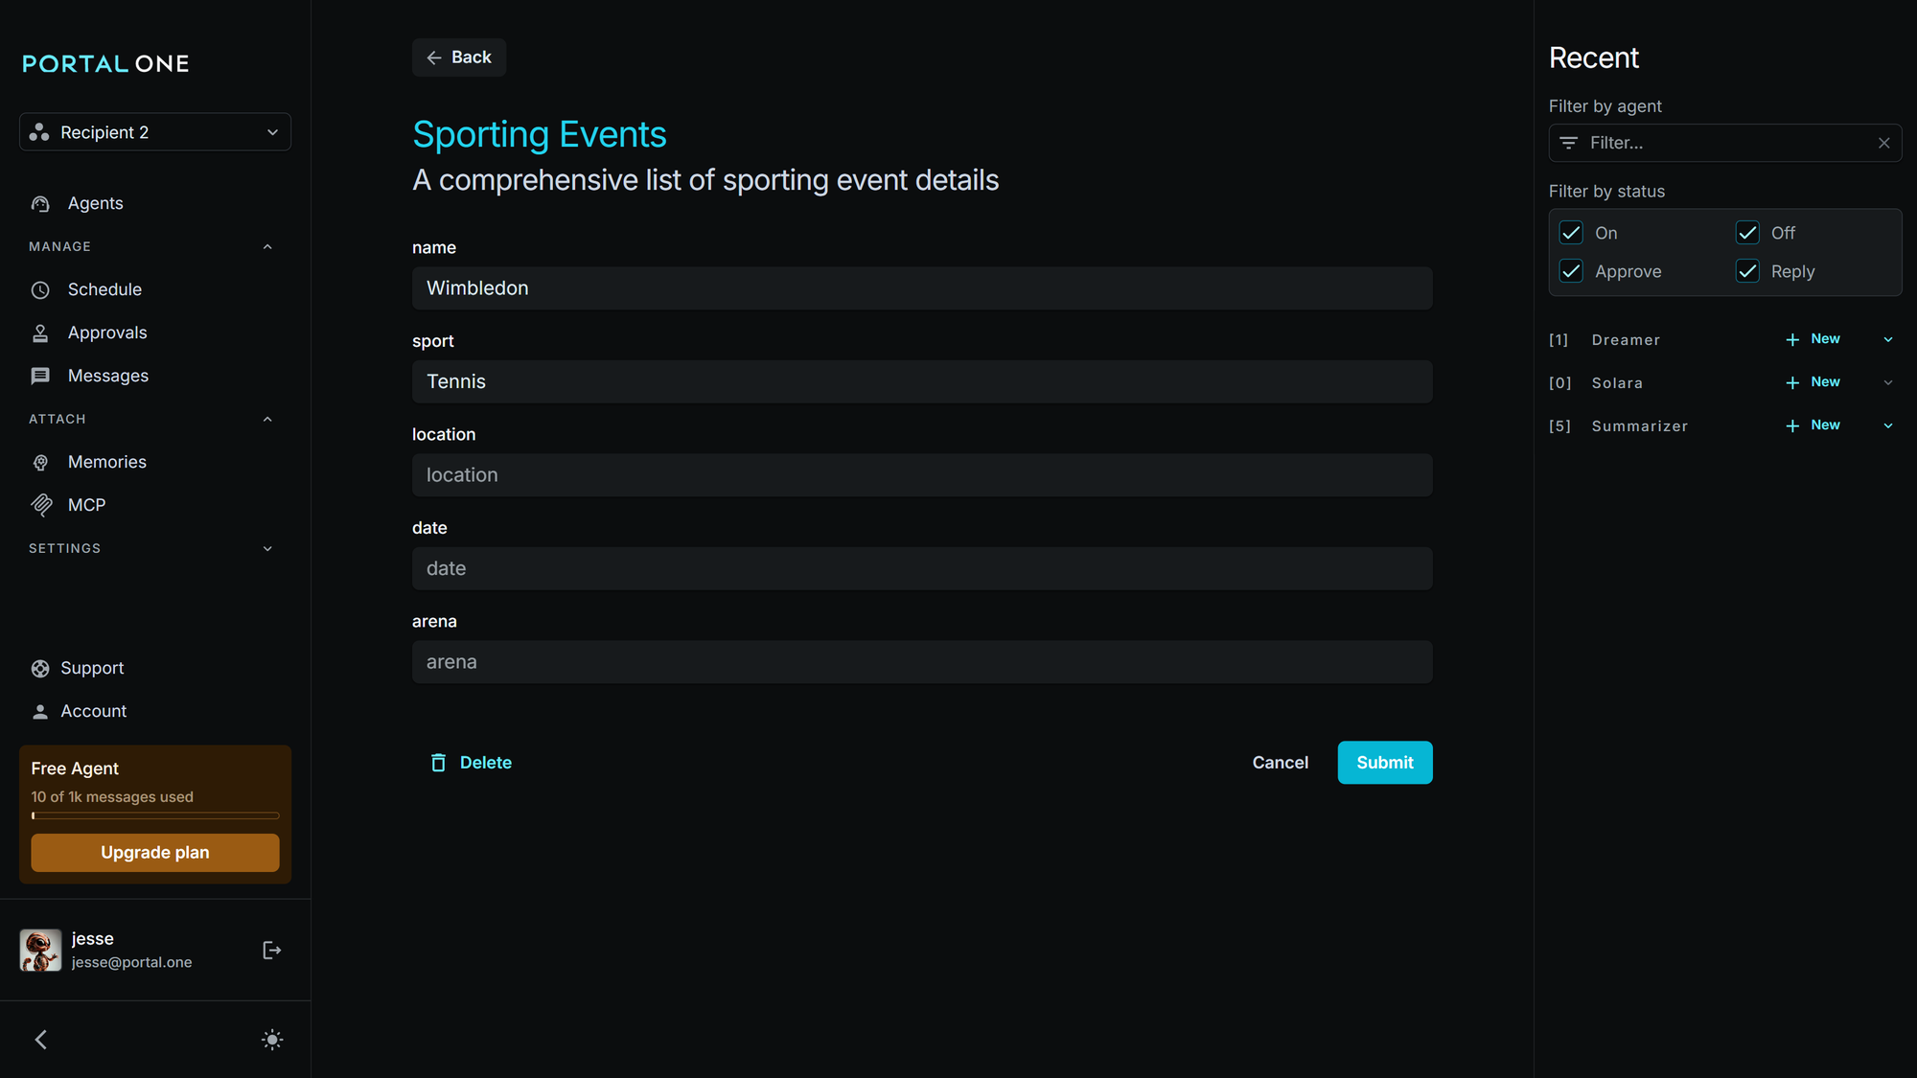The width and height of the screenshot is (1917, 1078).
Task: Uncheck the Approve status checkbox
Action: (1571, 271)
